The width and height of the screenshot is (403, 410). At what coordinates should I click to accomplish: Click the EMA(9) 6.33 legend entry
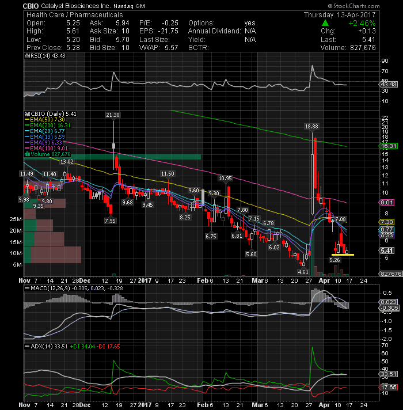click(x=44, y=143)
